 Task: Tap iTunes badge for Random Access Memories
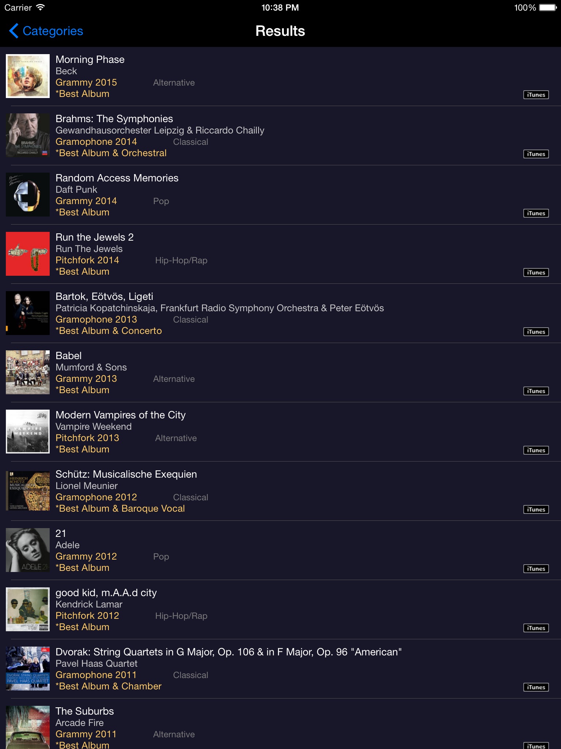tap(536, 213)
